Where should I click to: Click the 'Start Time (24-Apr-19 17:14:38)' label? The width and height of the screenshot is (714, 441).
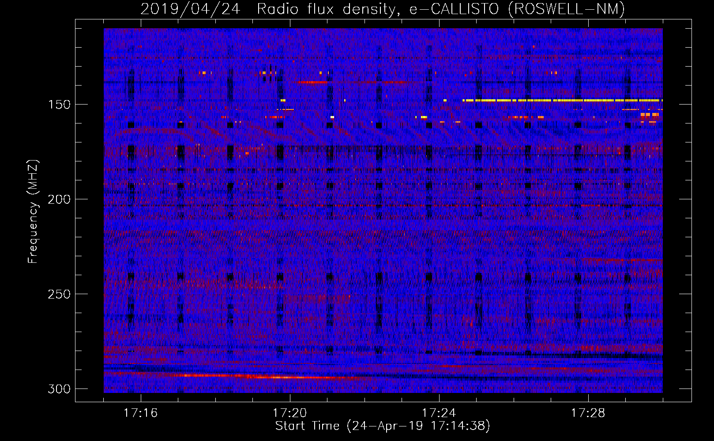(x=383, y=426)
